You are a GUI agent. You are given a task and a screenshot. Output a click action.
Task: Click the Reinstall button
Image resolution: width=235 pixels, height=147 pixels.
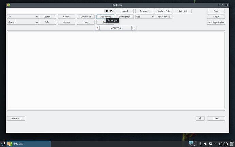coord(183,11)
